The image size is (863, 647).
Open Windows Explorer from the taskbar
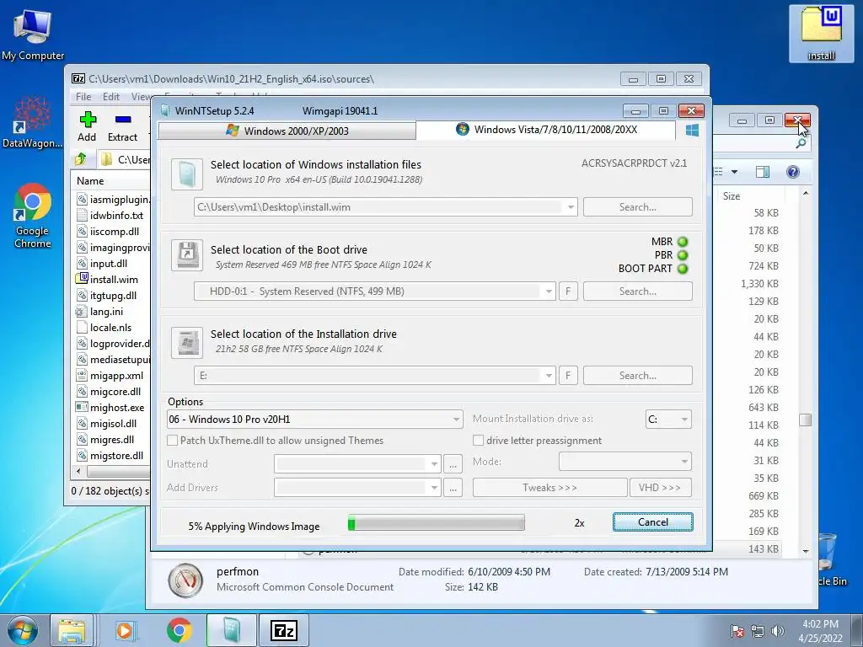[72, 630]
